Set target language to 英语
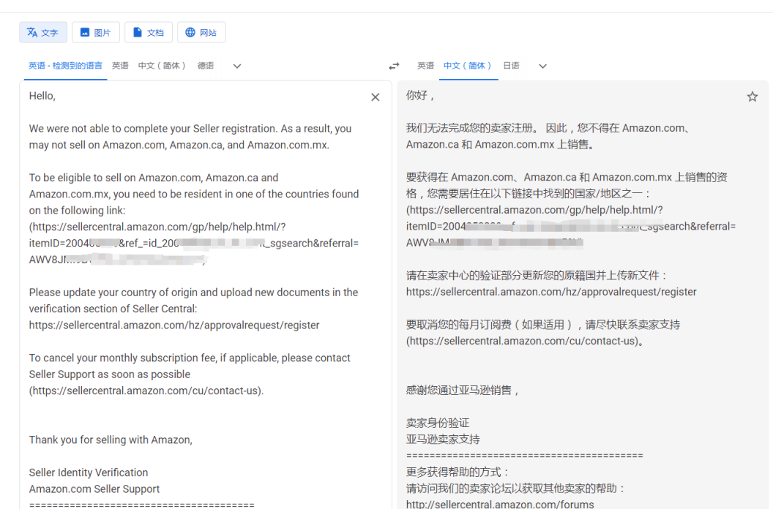Screen dimensions: 773x509 coord(425,66)
